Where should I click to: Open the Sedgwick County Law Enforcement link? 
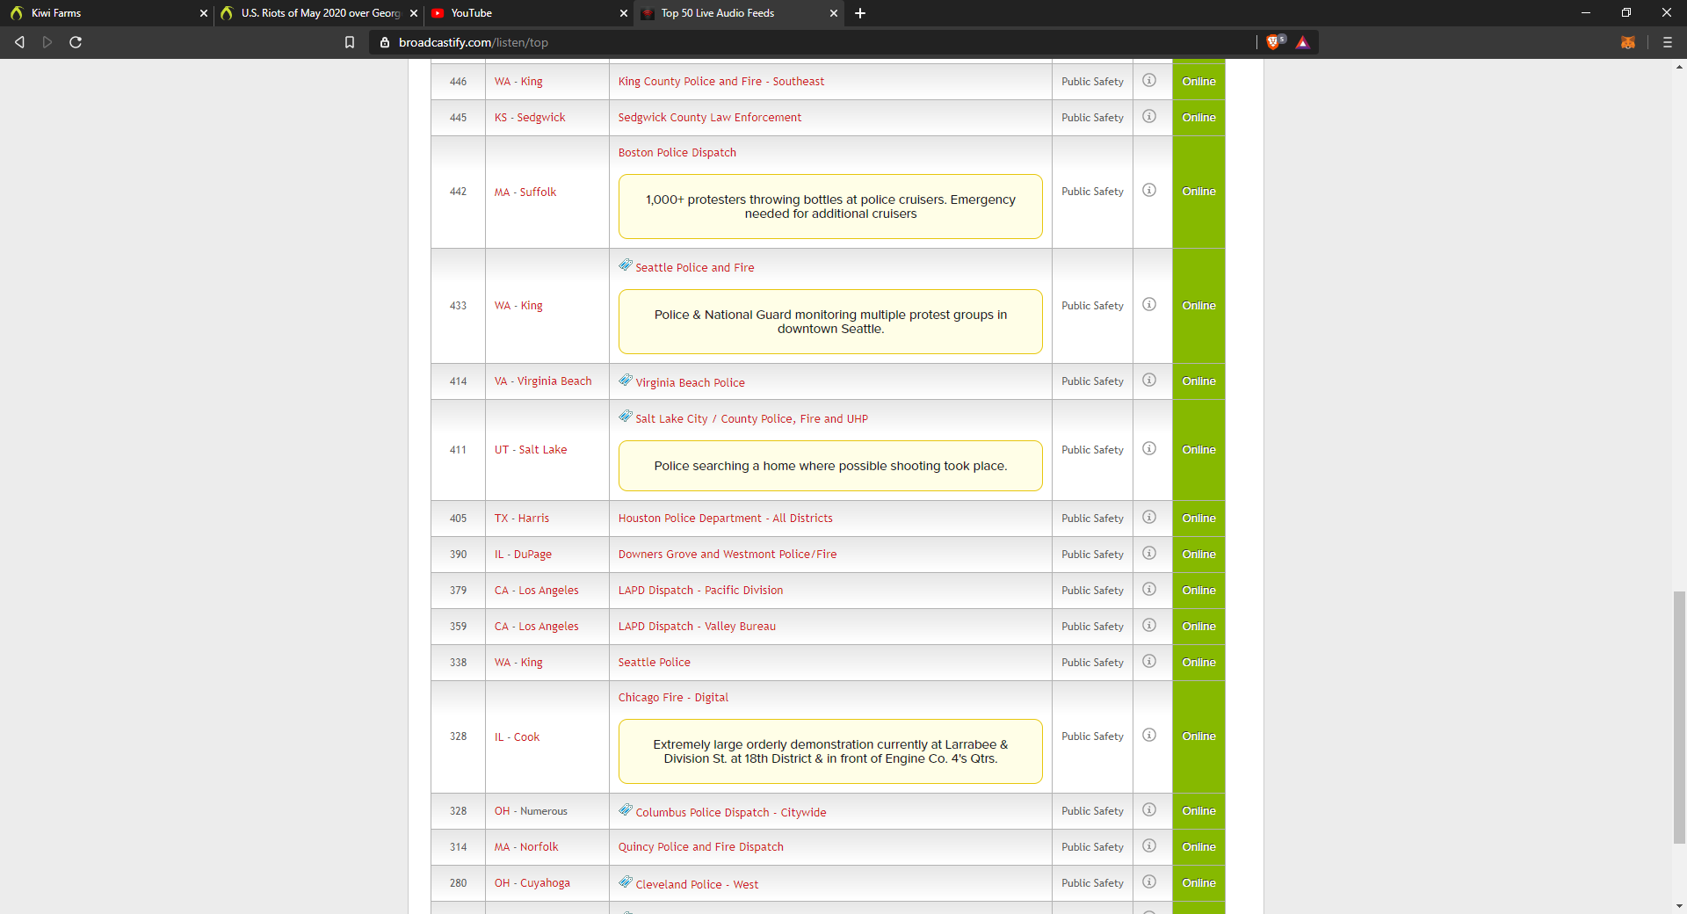(710, 118)
